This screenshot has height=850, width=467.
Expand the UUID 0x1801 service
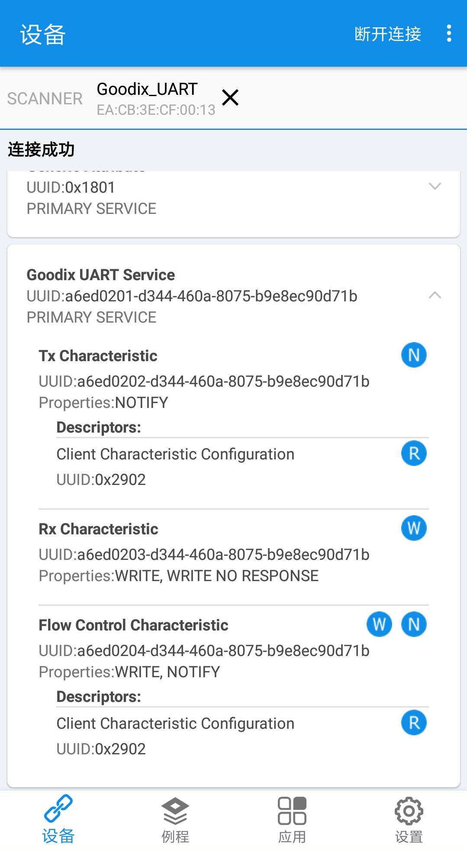[435, 187]
